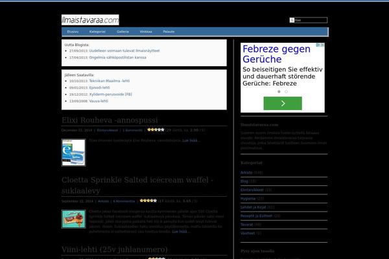Open the Xyliderm-perusvoide [FB] link

tap(111, 95)
